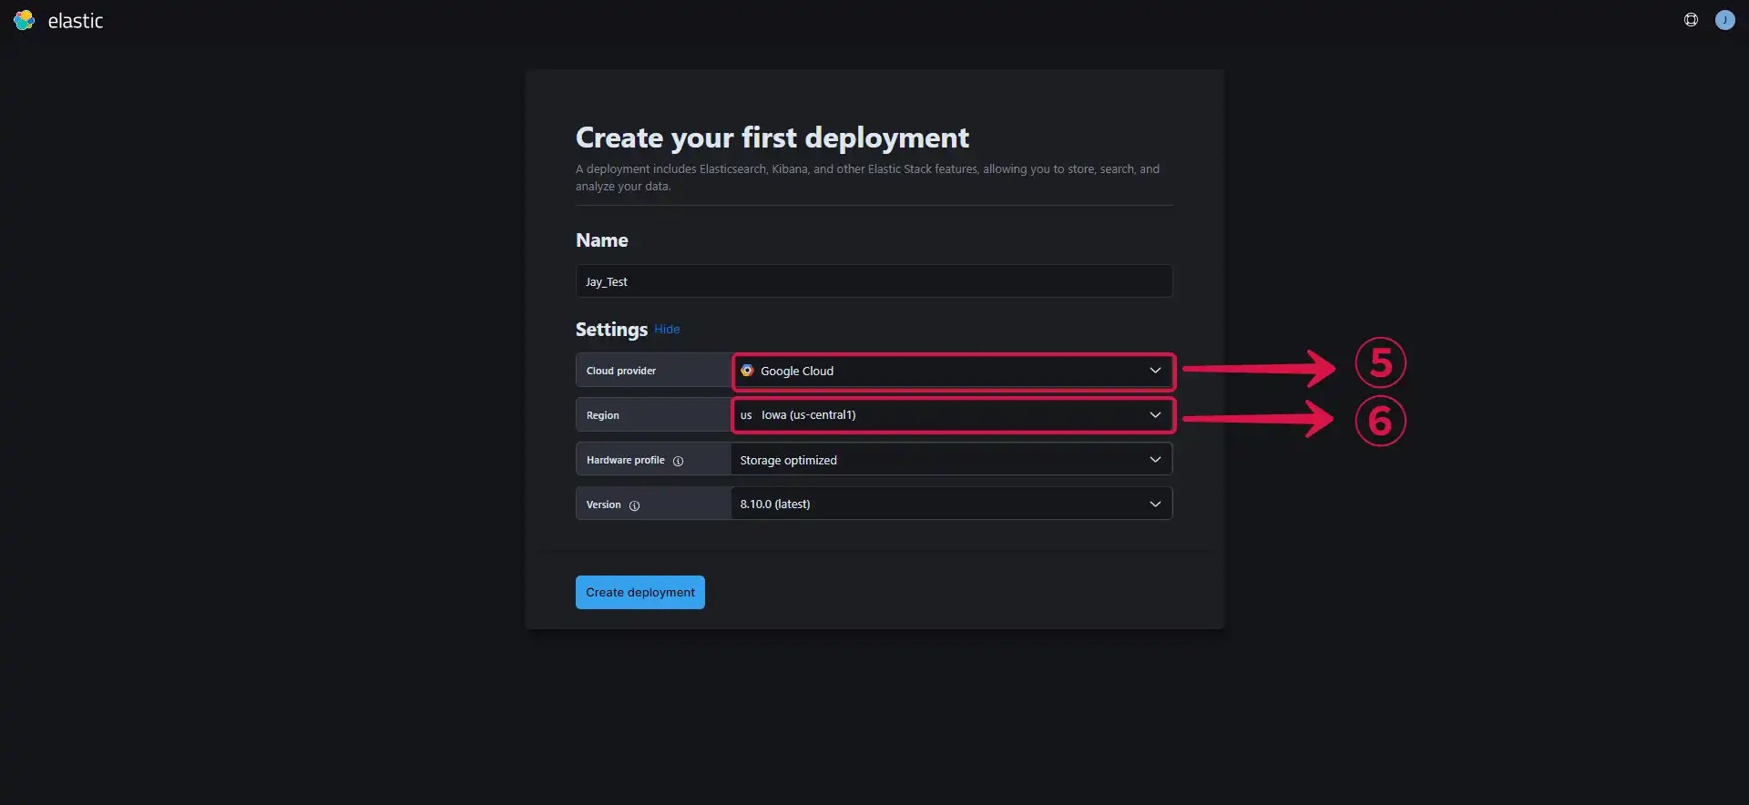Click the Google Cloud provider logo

pyautogui.click(x=747, y=371)
